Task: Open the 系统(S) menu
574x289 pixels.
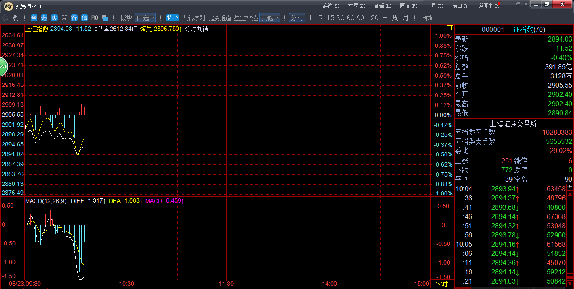Action: point(330,6)
